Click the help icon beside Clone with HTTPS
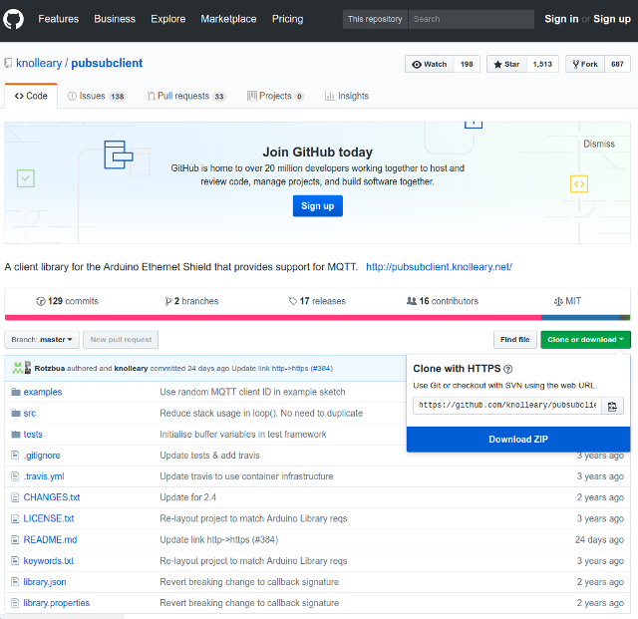Image resolution: width=638 pixels, height=619 pixels. tap(507, 369)
